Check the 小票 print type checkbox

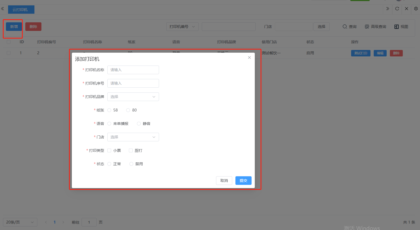click(109, 150)
